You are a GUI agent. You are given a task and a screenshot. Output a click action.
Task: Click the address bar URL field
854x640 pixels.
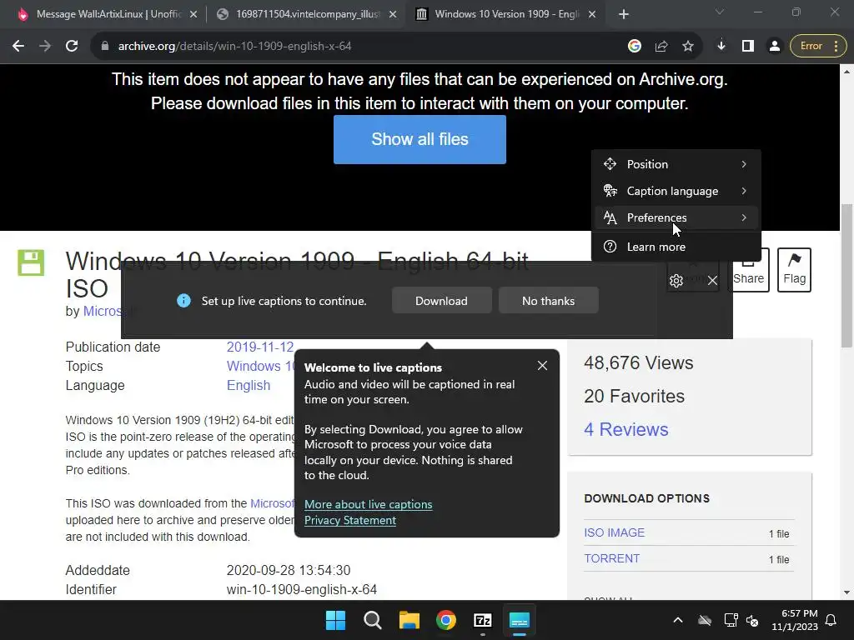[x=359, y=47]
